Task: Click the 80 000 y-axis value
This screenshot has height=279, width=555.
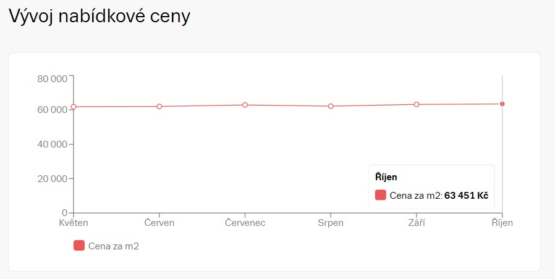Action: 52,78
